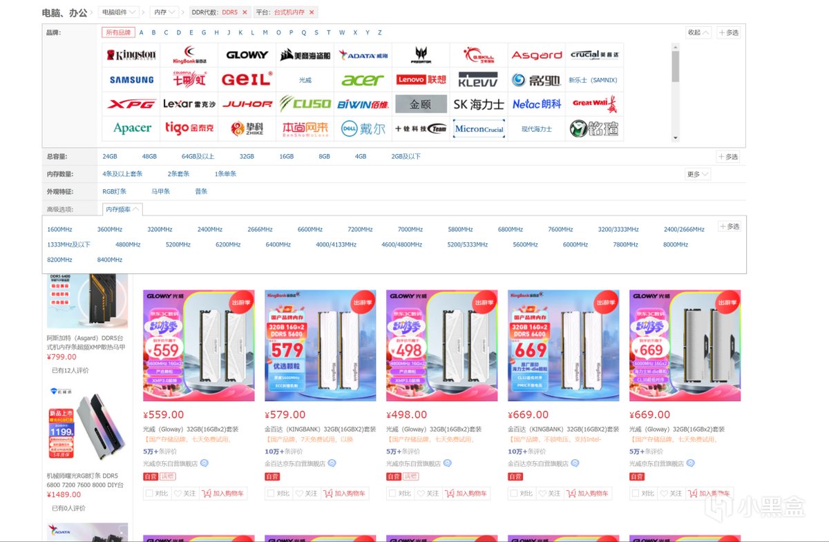This screenshot has height=542, width=829.
Task: Select the Lenovo 联想 brand logo
Action: click(x=421, y=80)
